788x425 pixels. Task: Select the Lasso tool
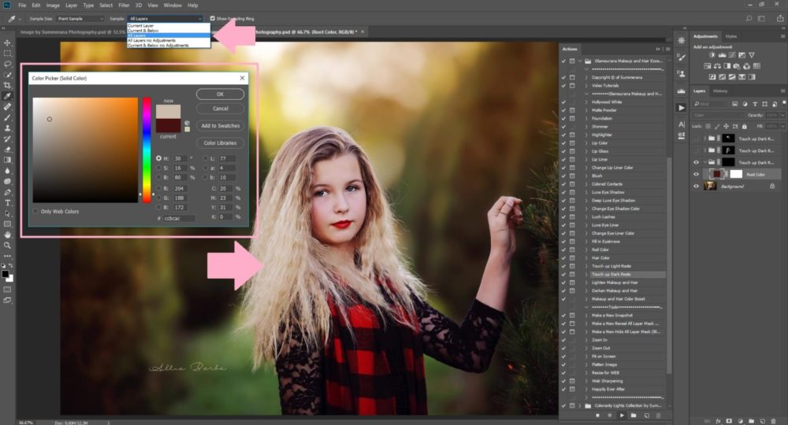coord(8,64)
